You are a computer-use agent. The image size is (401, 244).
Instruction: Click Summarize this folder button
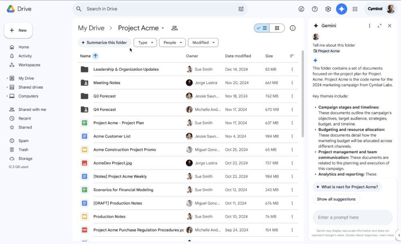[x=104, y=43]
